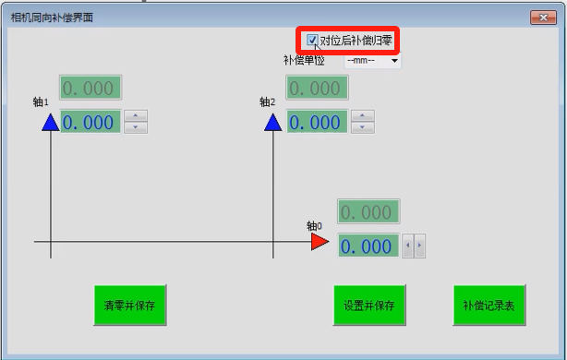567x360 pixels.
Task: Click the red 轴0 arrow icon
Action: pyautogui.click(x=320, y=242)
